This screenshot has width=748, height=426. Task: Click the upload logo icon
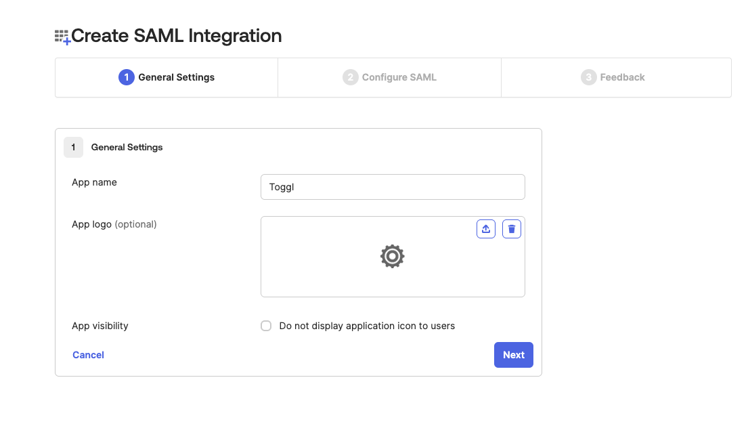(x=485, y=229)
